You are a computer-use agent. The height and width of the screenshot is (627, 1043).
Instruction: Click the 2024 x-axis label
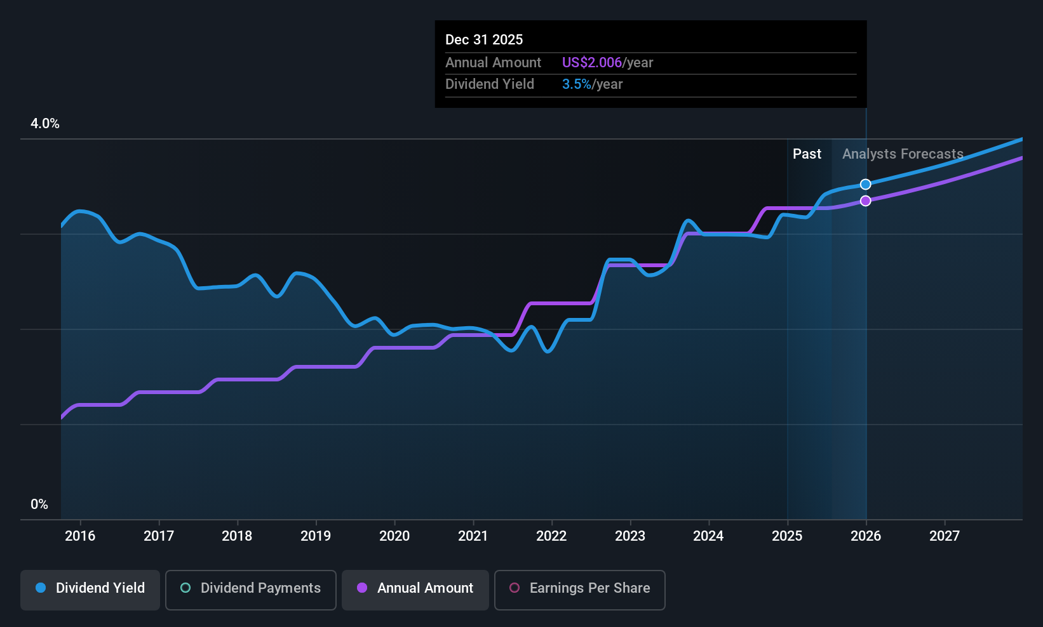click(708, 536)
